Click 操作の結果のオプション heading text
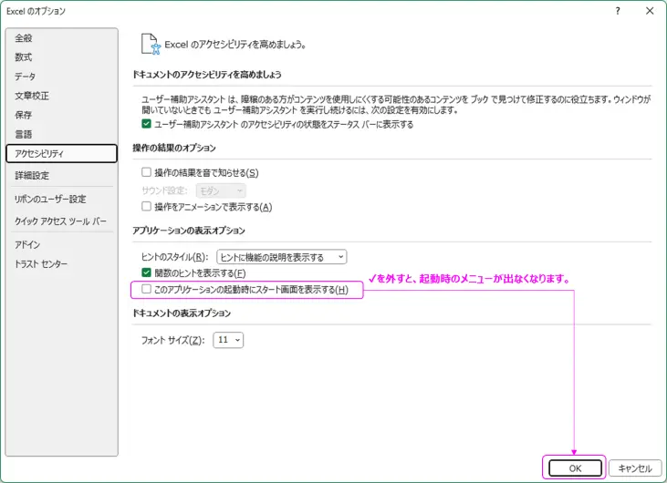Viewport: 667px width, 483px height. tap(174, 149)
